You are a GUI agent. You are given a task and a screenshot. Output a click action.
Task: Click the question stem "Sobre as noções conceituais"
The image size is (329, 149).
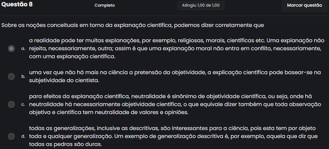133,25
